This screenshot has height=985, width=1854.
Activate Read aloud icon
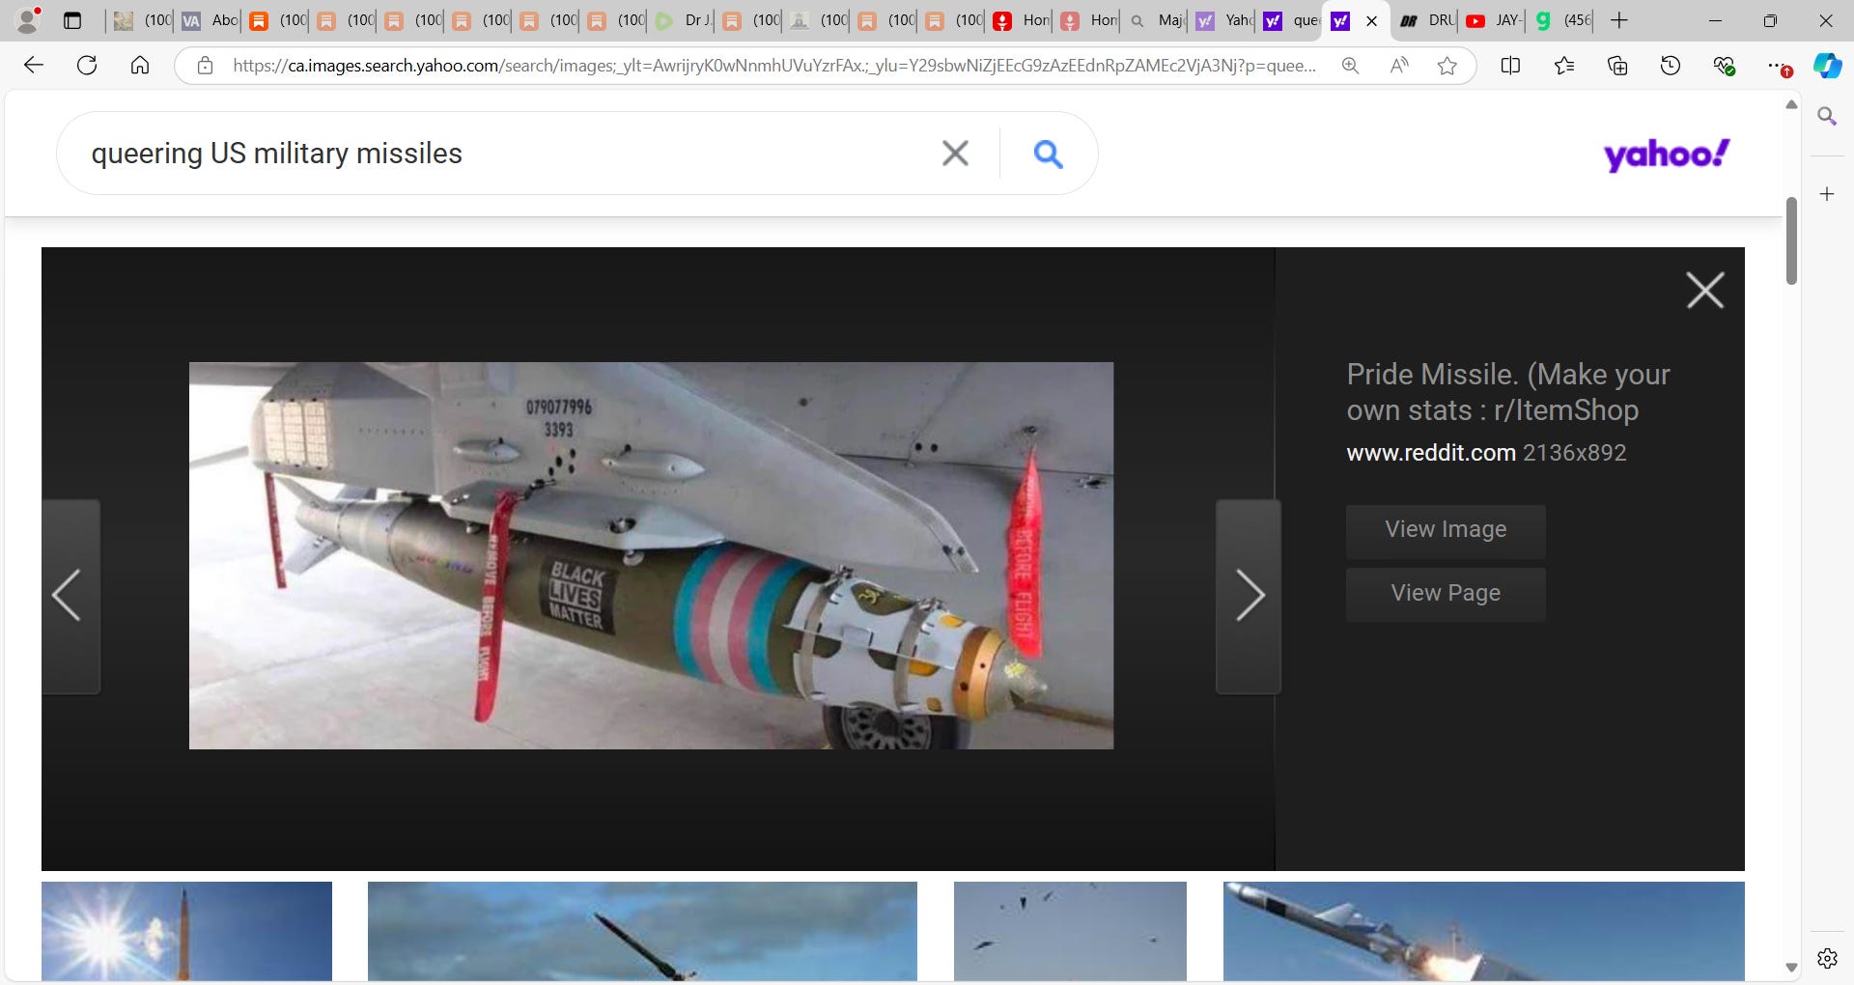[1398, 66]
